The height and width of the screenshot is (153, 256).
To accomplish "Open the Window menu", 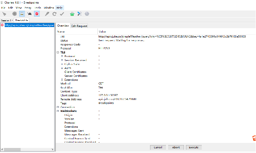I will tap(49, 8).
